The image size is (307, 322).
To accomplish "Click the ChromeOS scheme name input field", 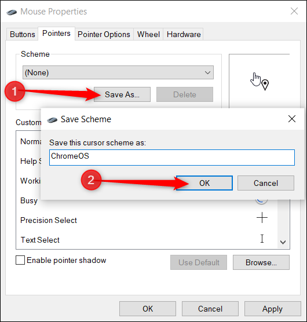I will click(172, 158).
